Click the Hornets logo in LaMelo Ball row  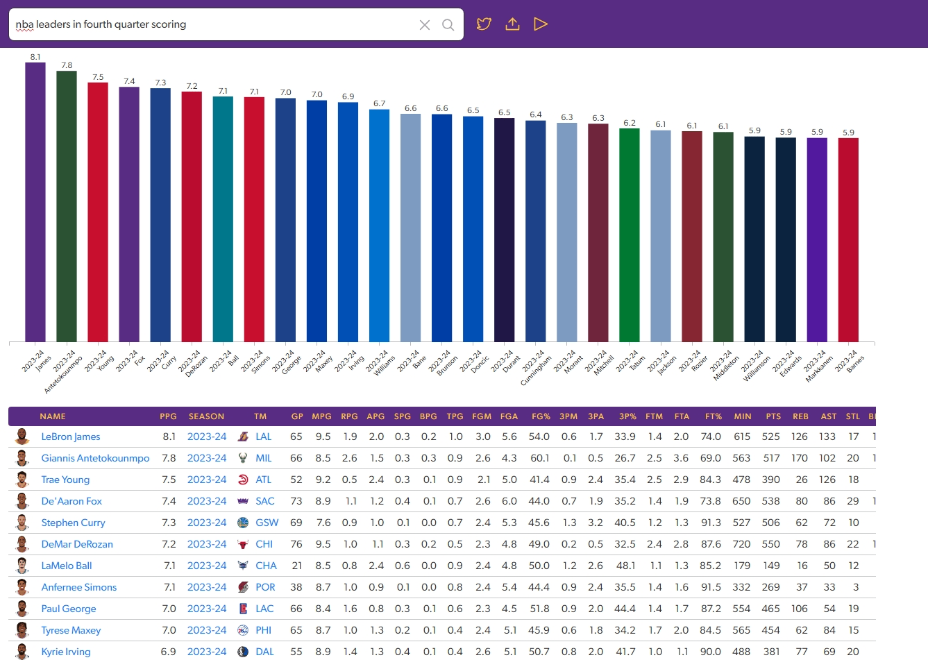pos(243,566)
